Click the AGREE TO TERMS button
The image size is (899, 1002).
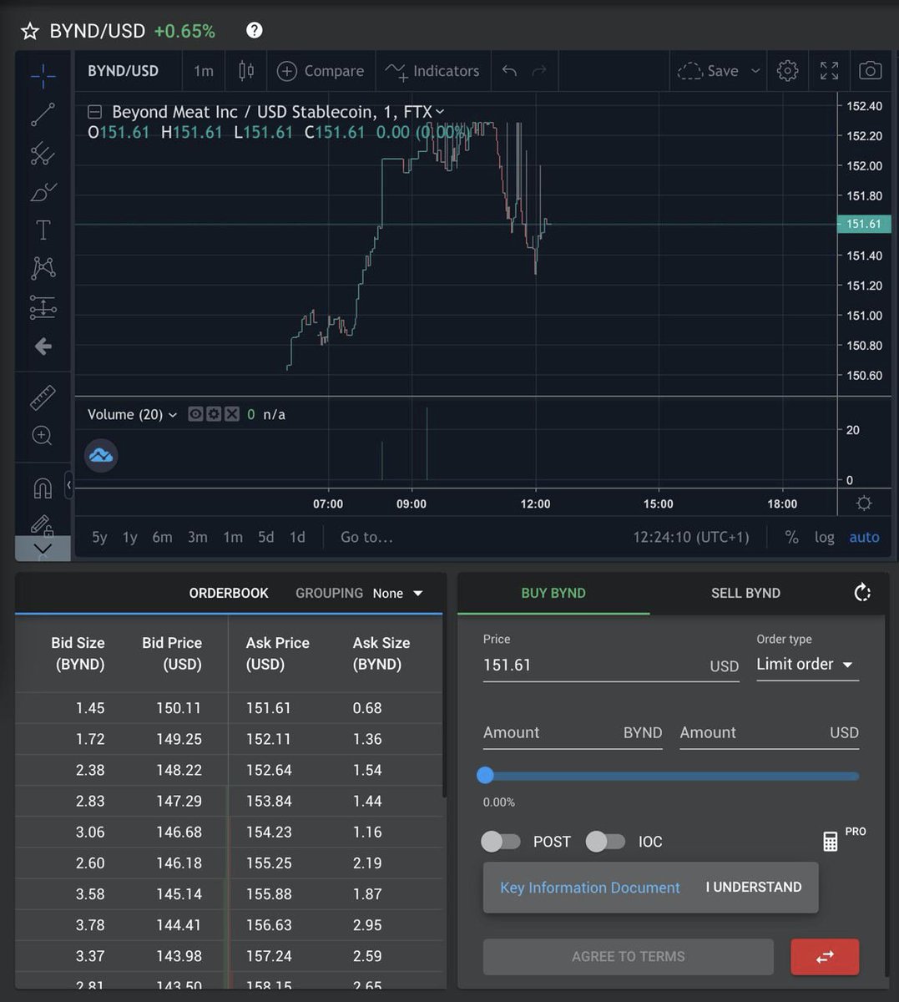tap(629, 957)
